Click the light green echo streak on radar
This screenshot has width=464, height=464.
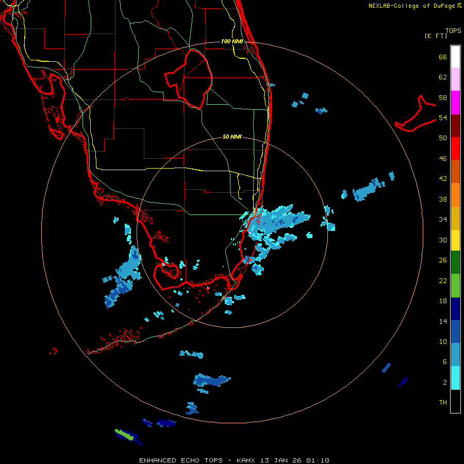124,435
